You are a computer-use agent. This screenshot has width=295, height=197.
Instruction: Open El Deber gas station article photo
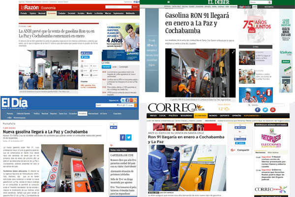[x=200, y=73]
